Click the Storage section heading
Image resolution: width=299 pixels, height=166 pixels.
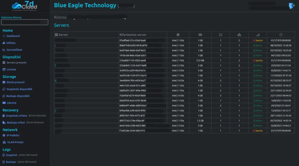tap(9, 77)
